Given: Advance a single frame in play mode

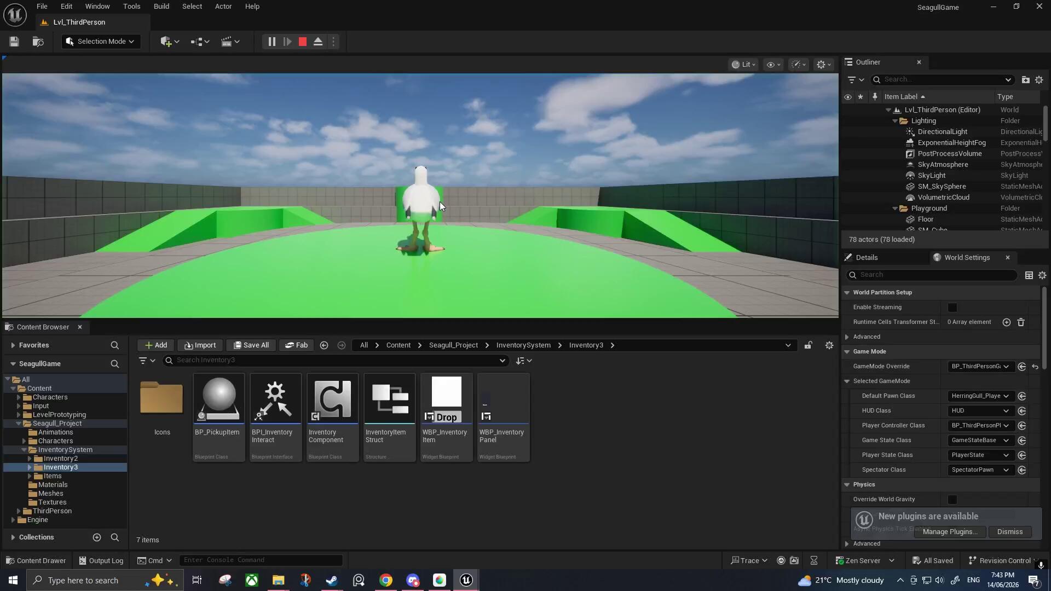Looking at the screenshot, I should 287,42.
